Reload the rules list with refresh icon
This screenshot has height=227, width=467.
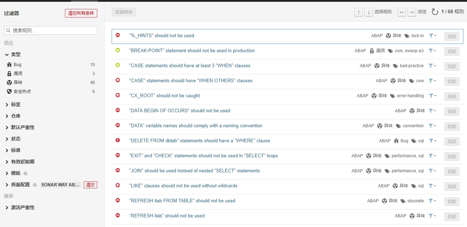coord(435,12)
